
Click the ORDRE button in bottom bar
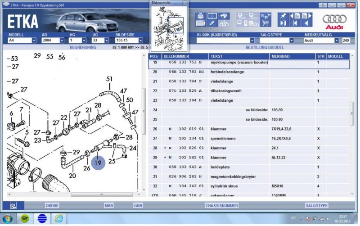click(x=52, y=205)
